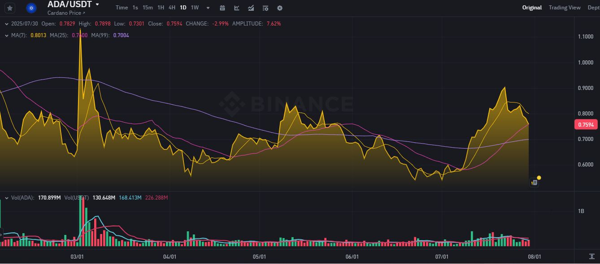This screenshot has width=600, height=264.
Task: Add ADA/USDT to favorites with star icon
Action: 9,8
